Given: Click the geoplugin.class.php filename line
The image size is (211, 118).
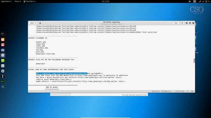Looking at the screenshot, I should click(45, 54).
